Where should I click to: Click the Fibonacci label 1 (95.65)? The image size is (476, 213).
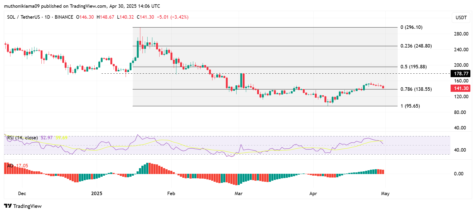(x=410, y=106)
